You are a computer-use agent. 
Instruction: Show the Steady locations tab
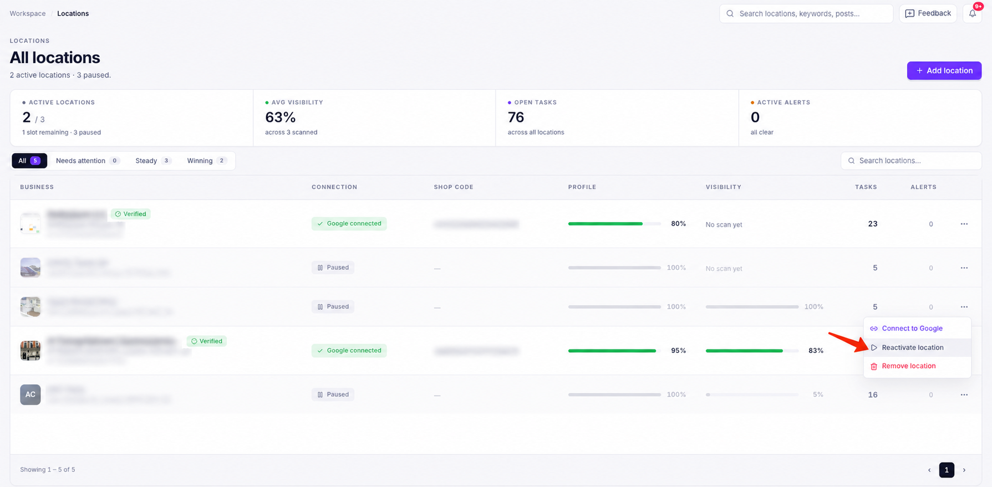[153, 161]
